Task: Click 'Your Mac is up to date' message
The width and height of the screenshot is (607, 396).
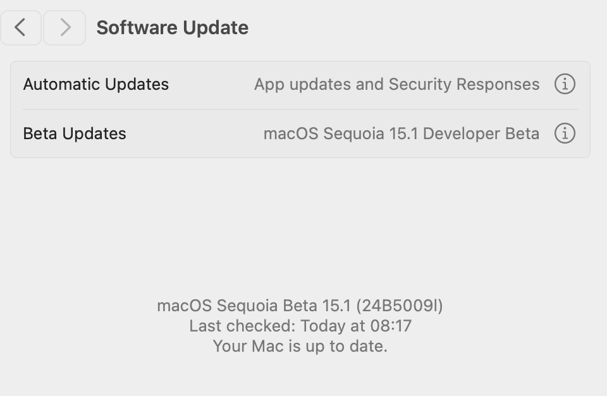Action: coord(300,347)
